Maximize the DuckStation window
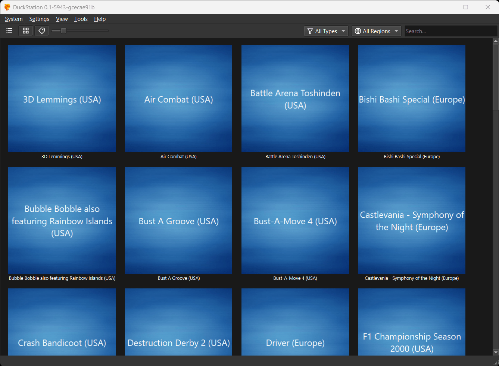The height and width of the screenshot is (366, 499). click(x=466, y=7)
